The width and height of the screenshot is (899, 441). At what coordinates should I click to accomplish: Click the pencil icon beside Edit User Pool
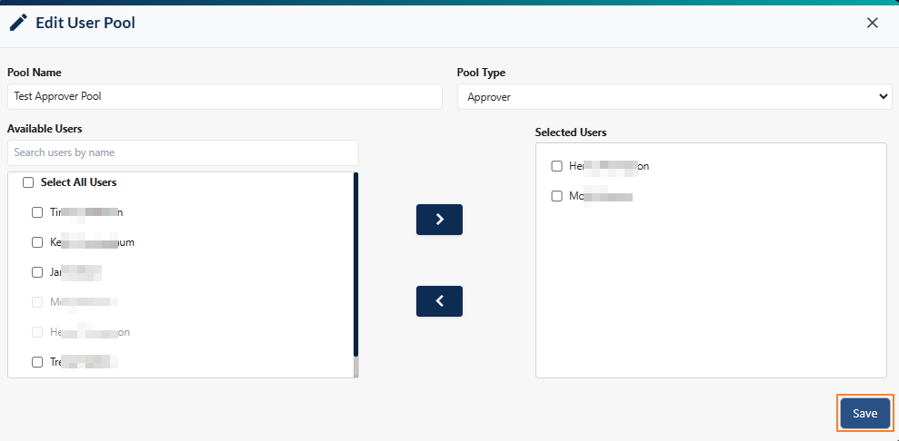18,23
